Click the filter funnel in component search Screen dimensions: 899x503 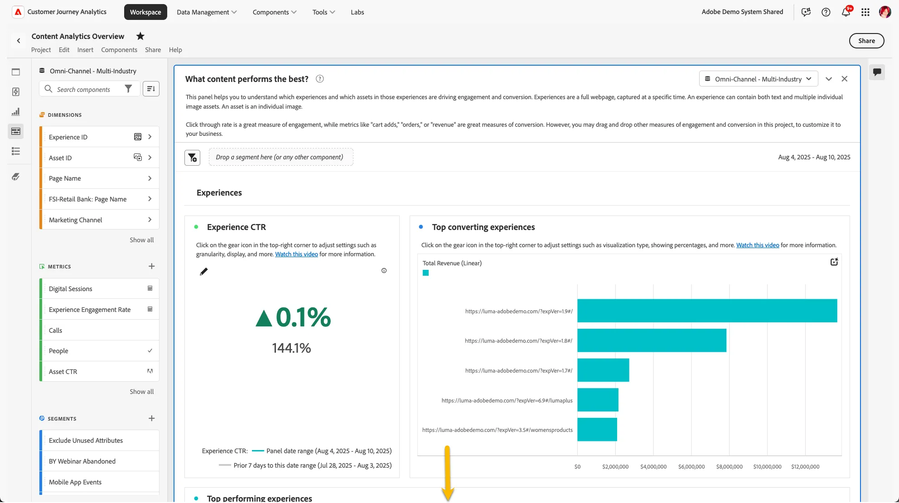point(128,89)
